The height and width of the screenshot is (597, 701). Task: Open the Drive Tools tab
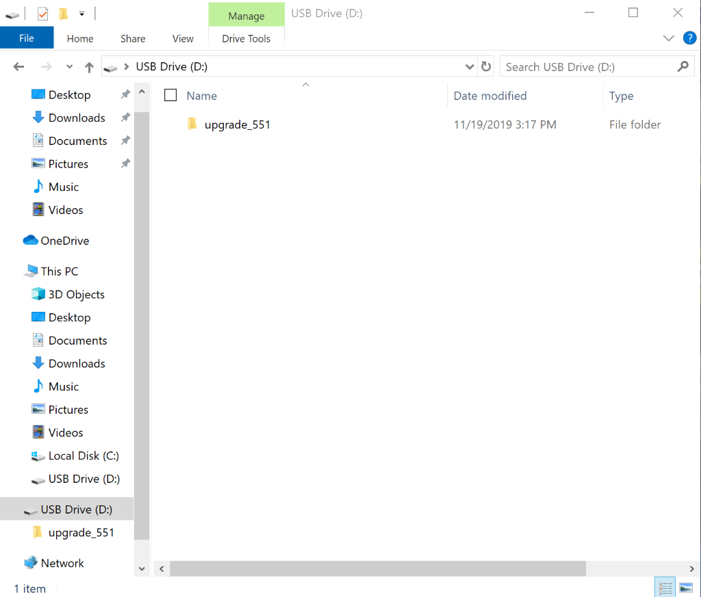(x=246, y=39)
